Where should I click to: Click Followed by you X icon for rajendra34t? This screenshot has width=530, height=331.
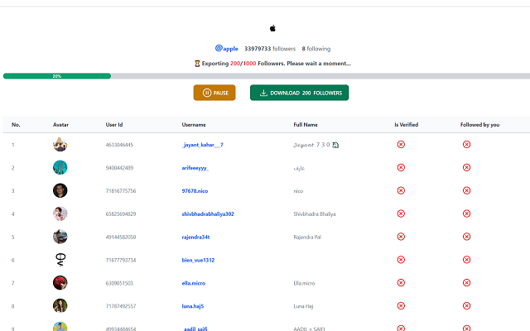(466, 237)
